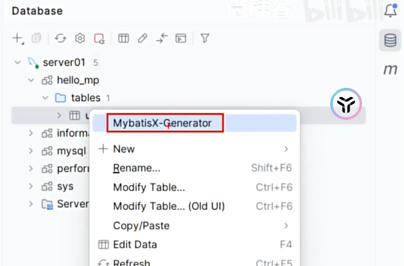The width and height of the screenshot is (404, 266).
Task: Open the table editor toolbar icon
Action: pyautogui.click(x=123, y=38)
